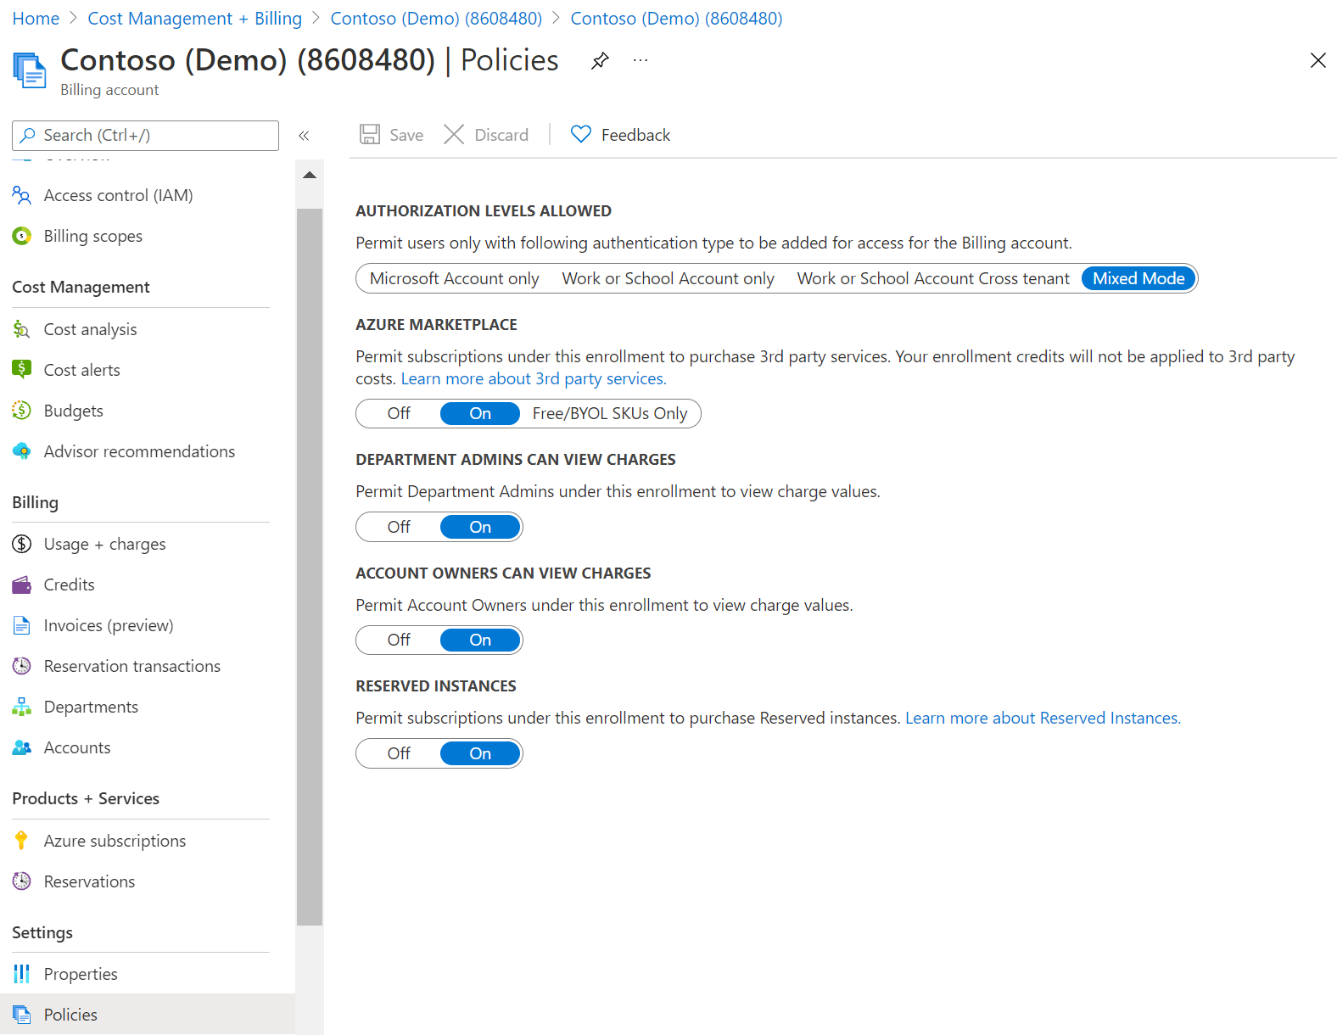
Task: Turn on Account Owners view charges
Action: point(480,640)
